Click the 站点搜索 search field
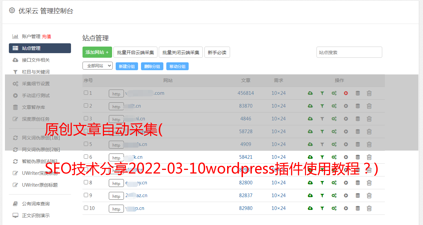Screen dimensions: 423x225 [349, 52]
